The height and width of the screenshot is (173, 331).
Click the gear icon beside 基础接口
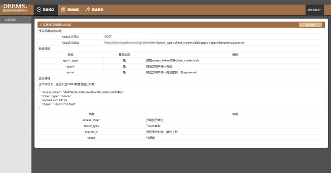coord(39,9)
